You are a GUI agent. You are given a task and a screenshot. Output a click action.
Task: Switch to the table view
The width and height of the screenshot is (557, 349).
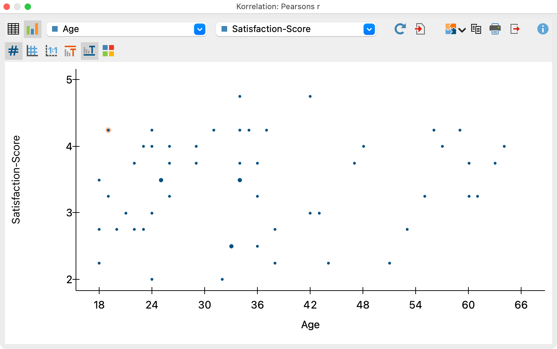point(13,29)
